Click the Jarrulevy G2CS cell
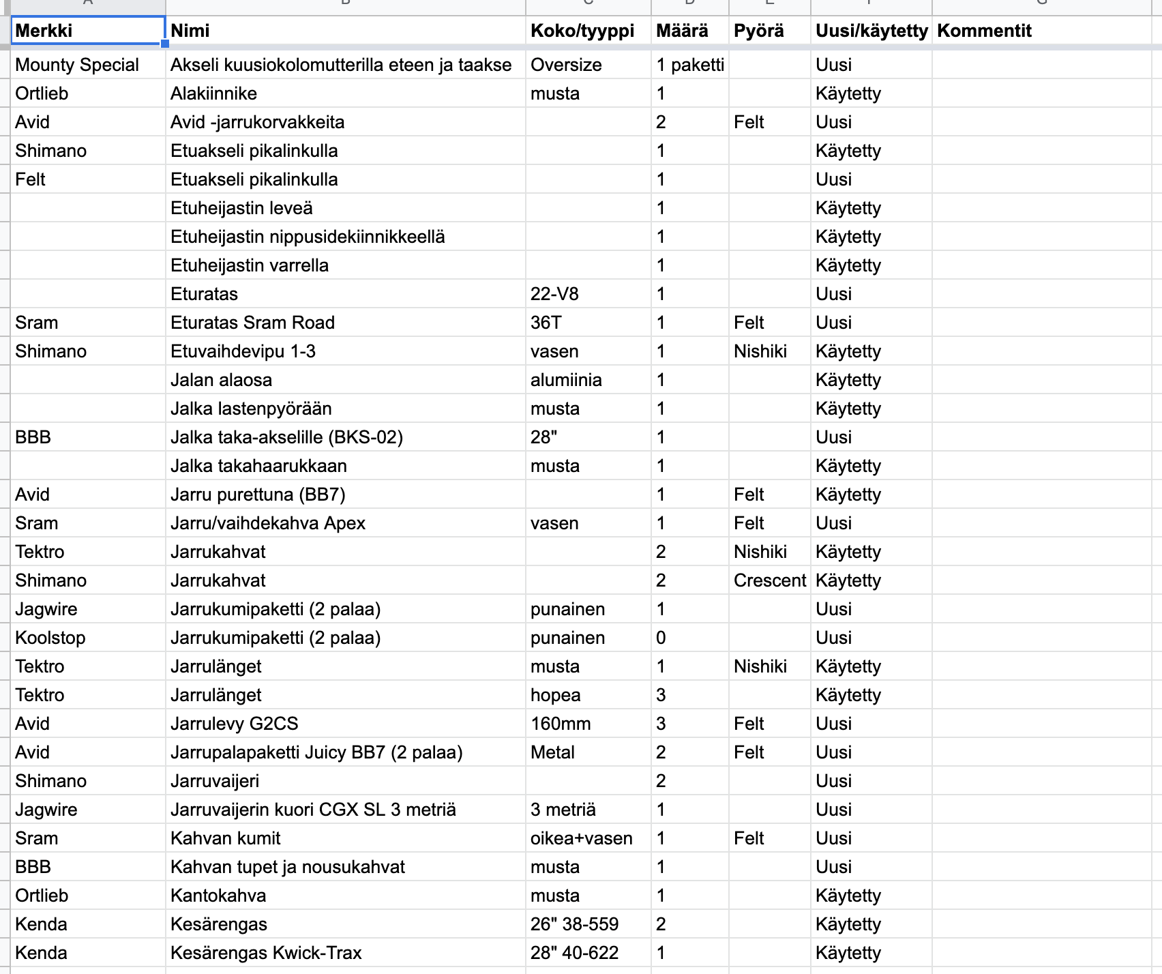The height and width of the screenshot is (974, 1162). 346,724
